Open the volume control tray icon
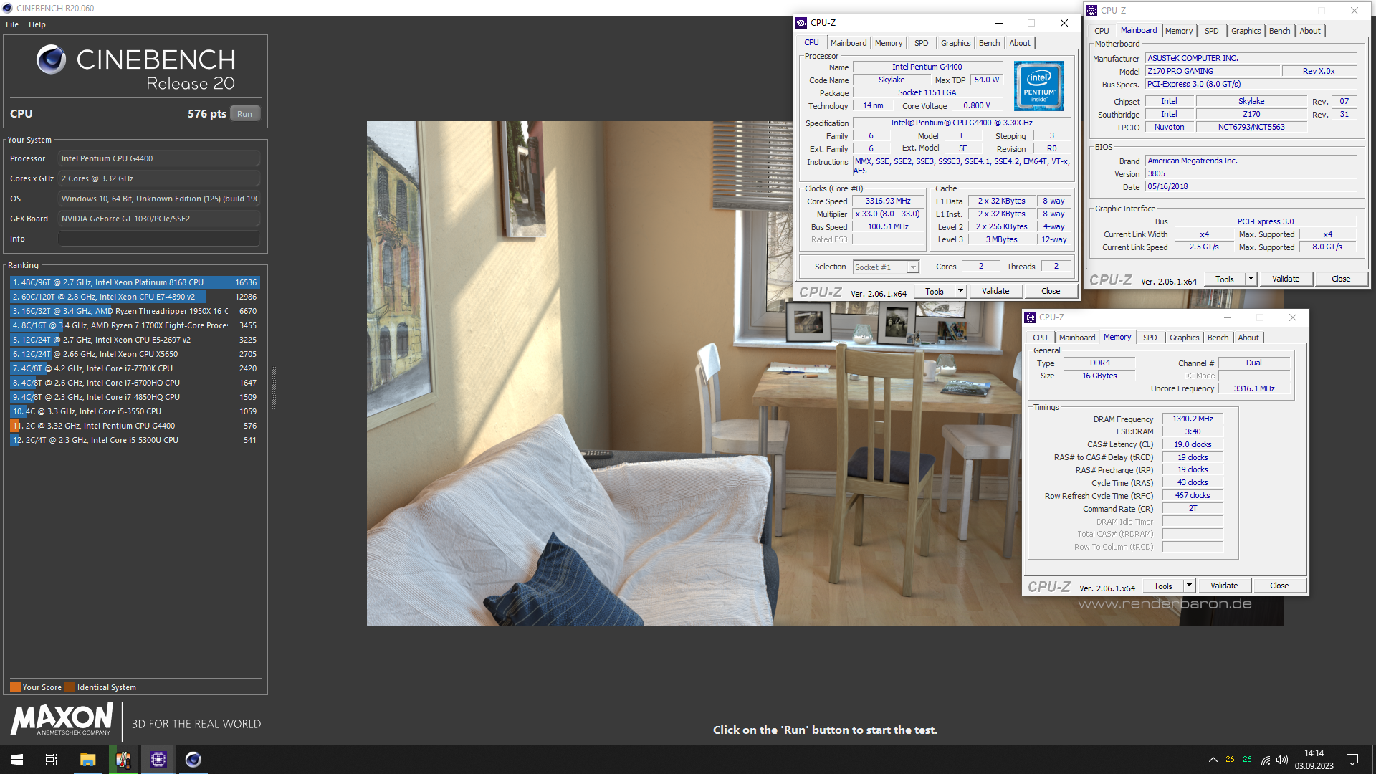1376x774 pixels. point(1282,760)
